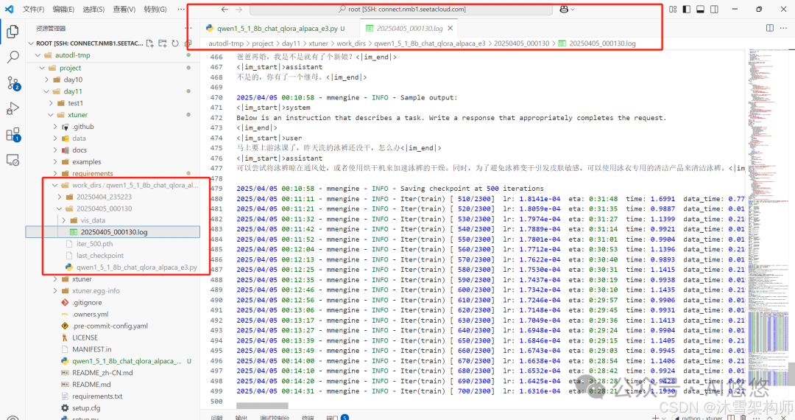Open the Remote Explorer view
The height and width of the screenshot is (420, 795).
13,160
